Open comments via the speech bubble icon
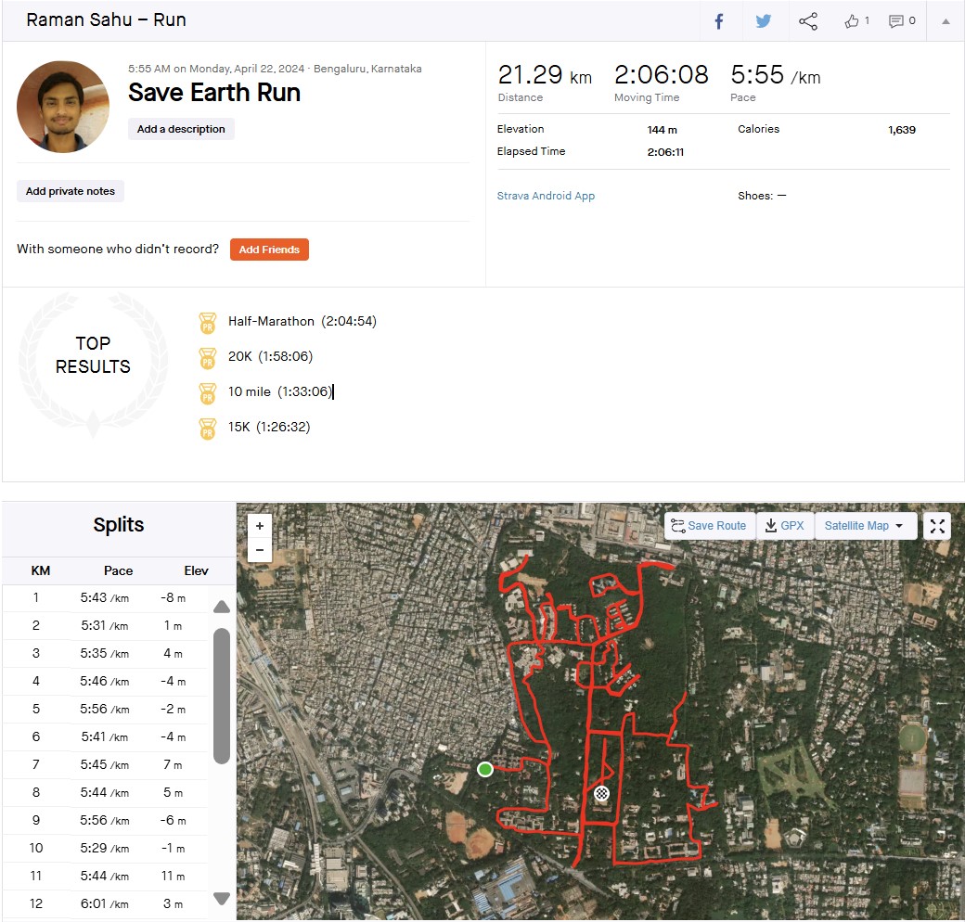 896,21
